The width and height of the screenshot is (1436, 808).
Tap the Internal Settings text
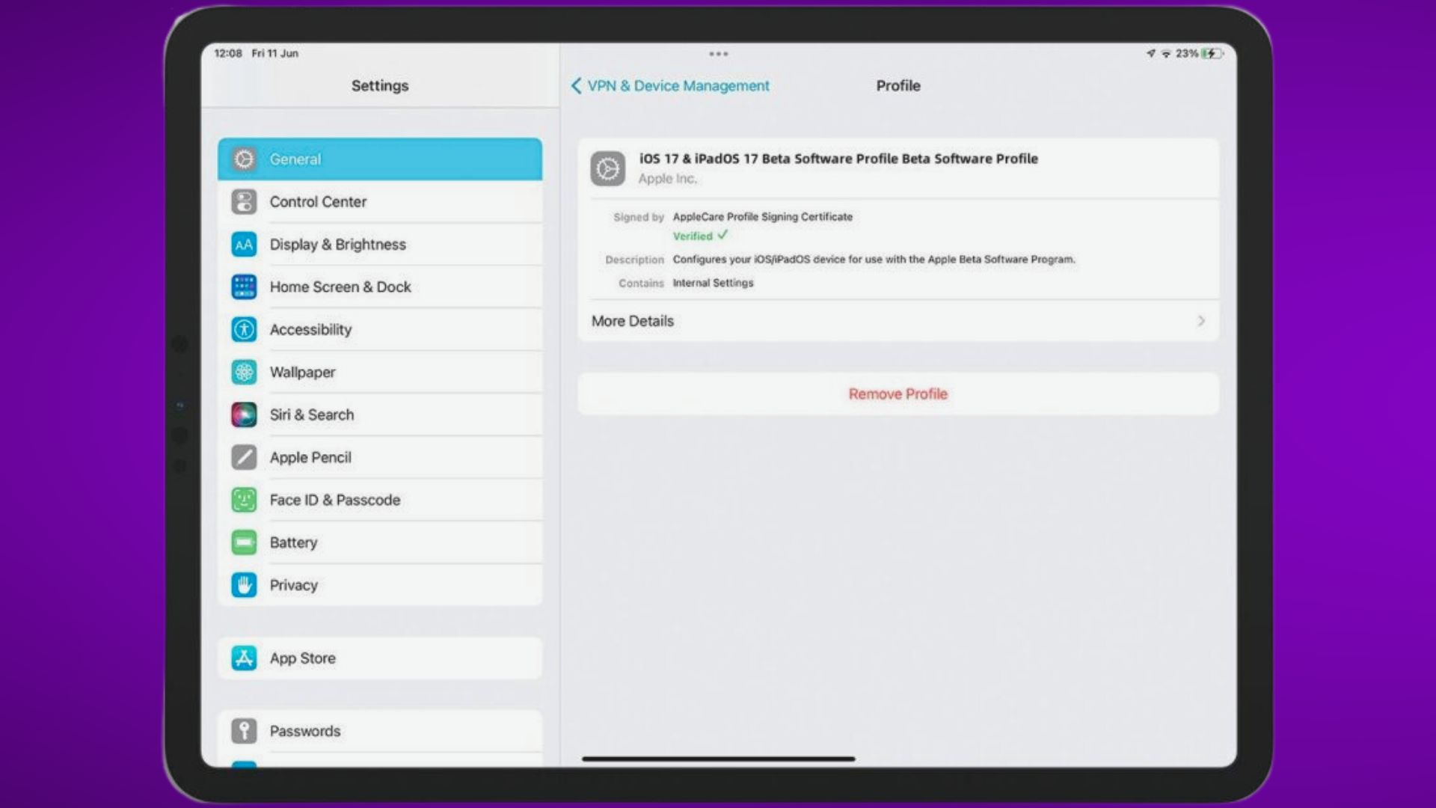click(713, 283)
